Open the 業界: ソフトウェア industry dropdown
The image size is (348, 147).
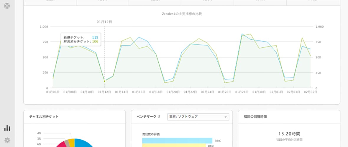point(198,117)
